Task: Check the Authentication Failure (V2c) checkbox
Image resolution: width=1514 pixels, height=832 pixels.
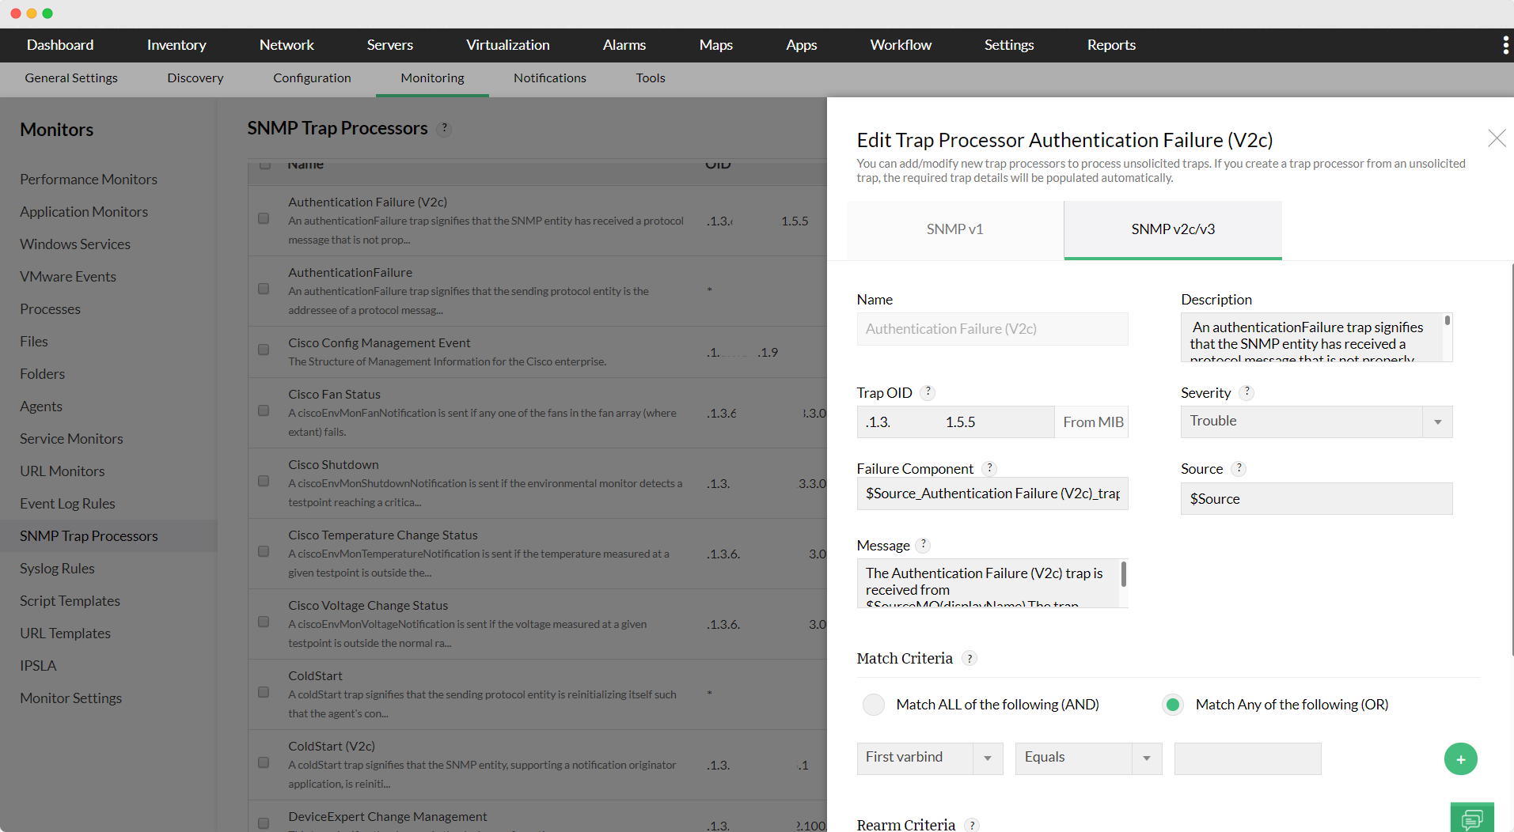Action: click(264, 219)
